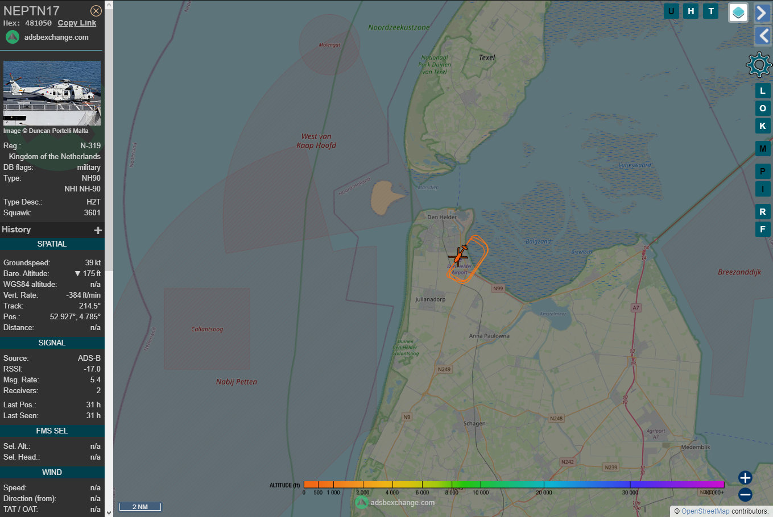Click the left chevron sidebar arrow
Viewport: 773px width, 517px height.
[x=762, y=36]
